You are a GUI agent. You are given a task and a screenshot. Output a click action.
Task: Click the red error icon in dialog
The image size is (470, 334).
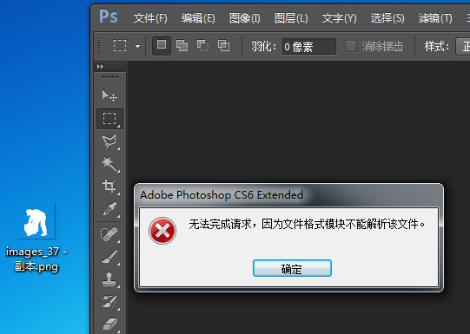[x=162, y=231]
